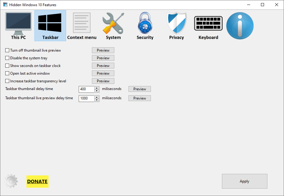This screenshot has width=284, height=196.
Task: Select the Taskbar Windows logo icon
Action: pyautogui.click(x=50, y=26)
